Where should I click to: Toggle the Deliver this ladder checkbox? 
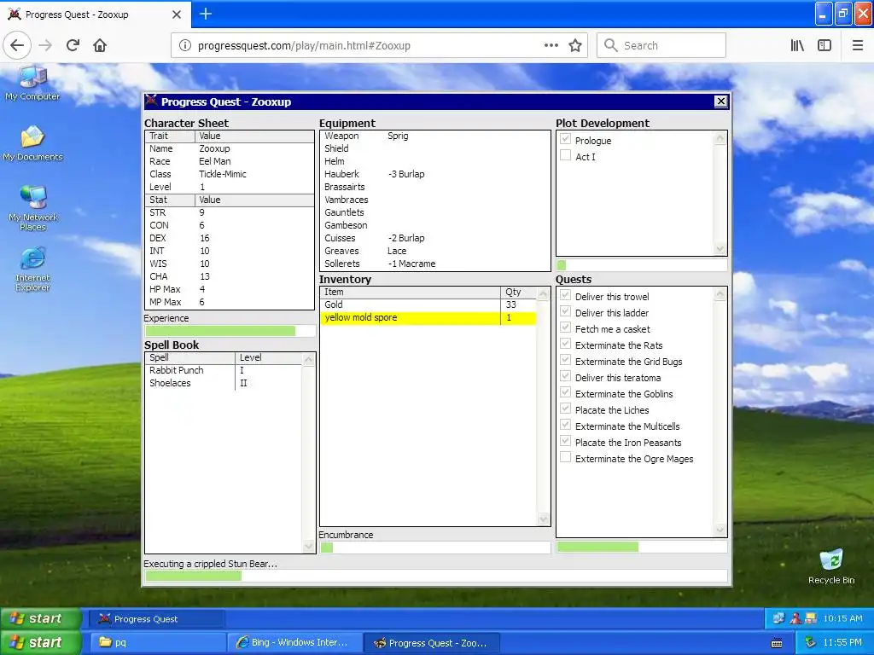(x=565, y=310)
